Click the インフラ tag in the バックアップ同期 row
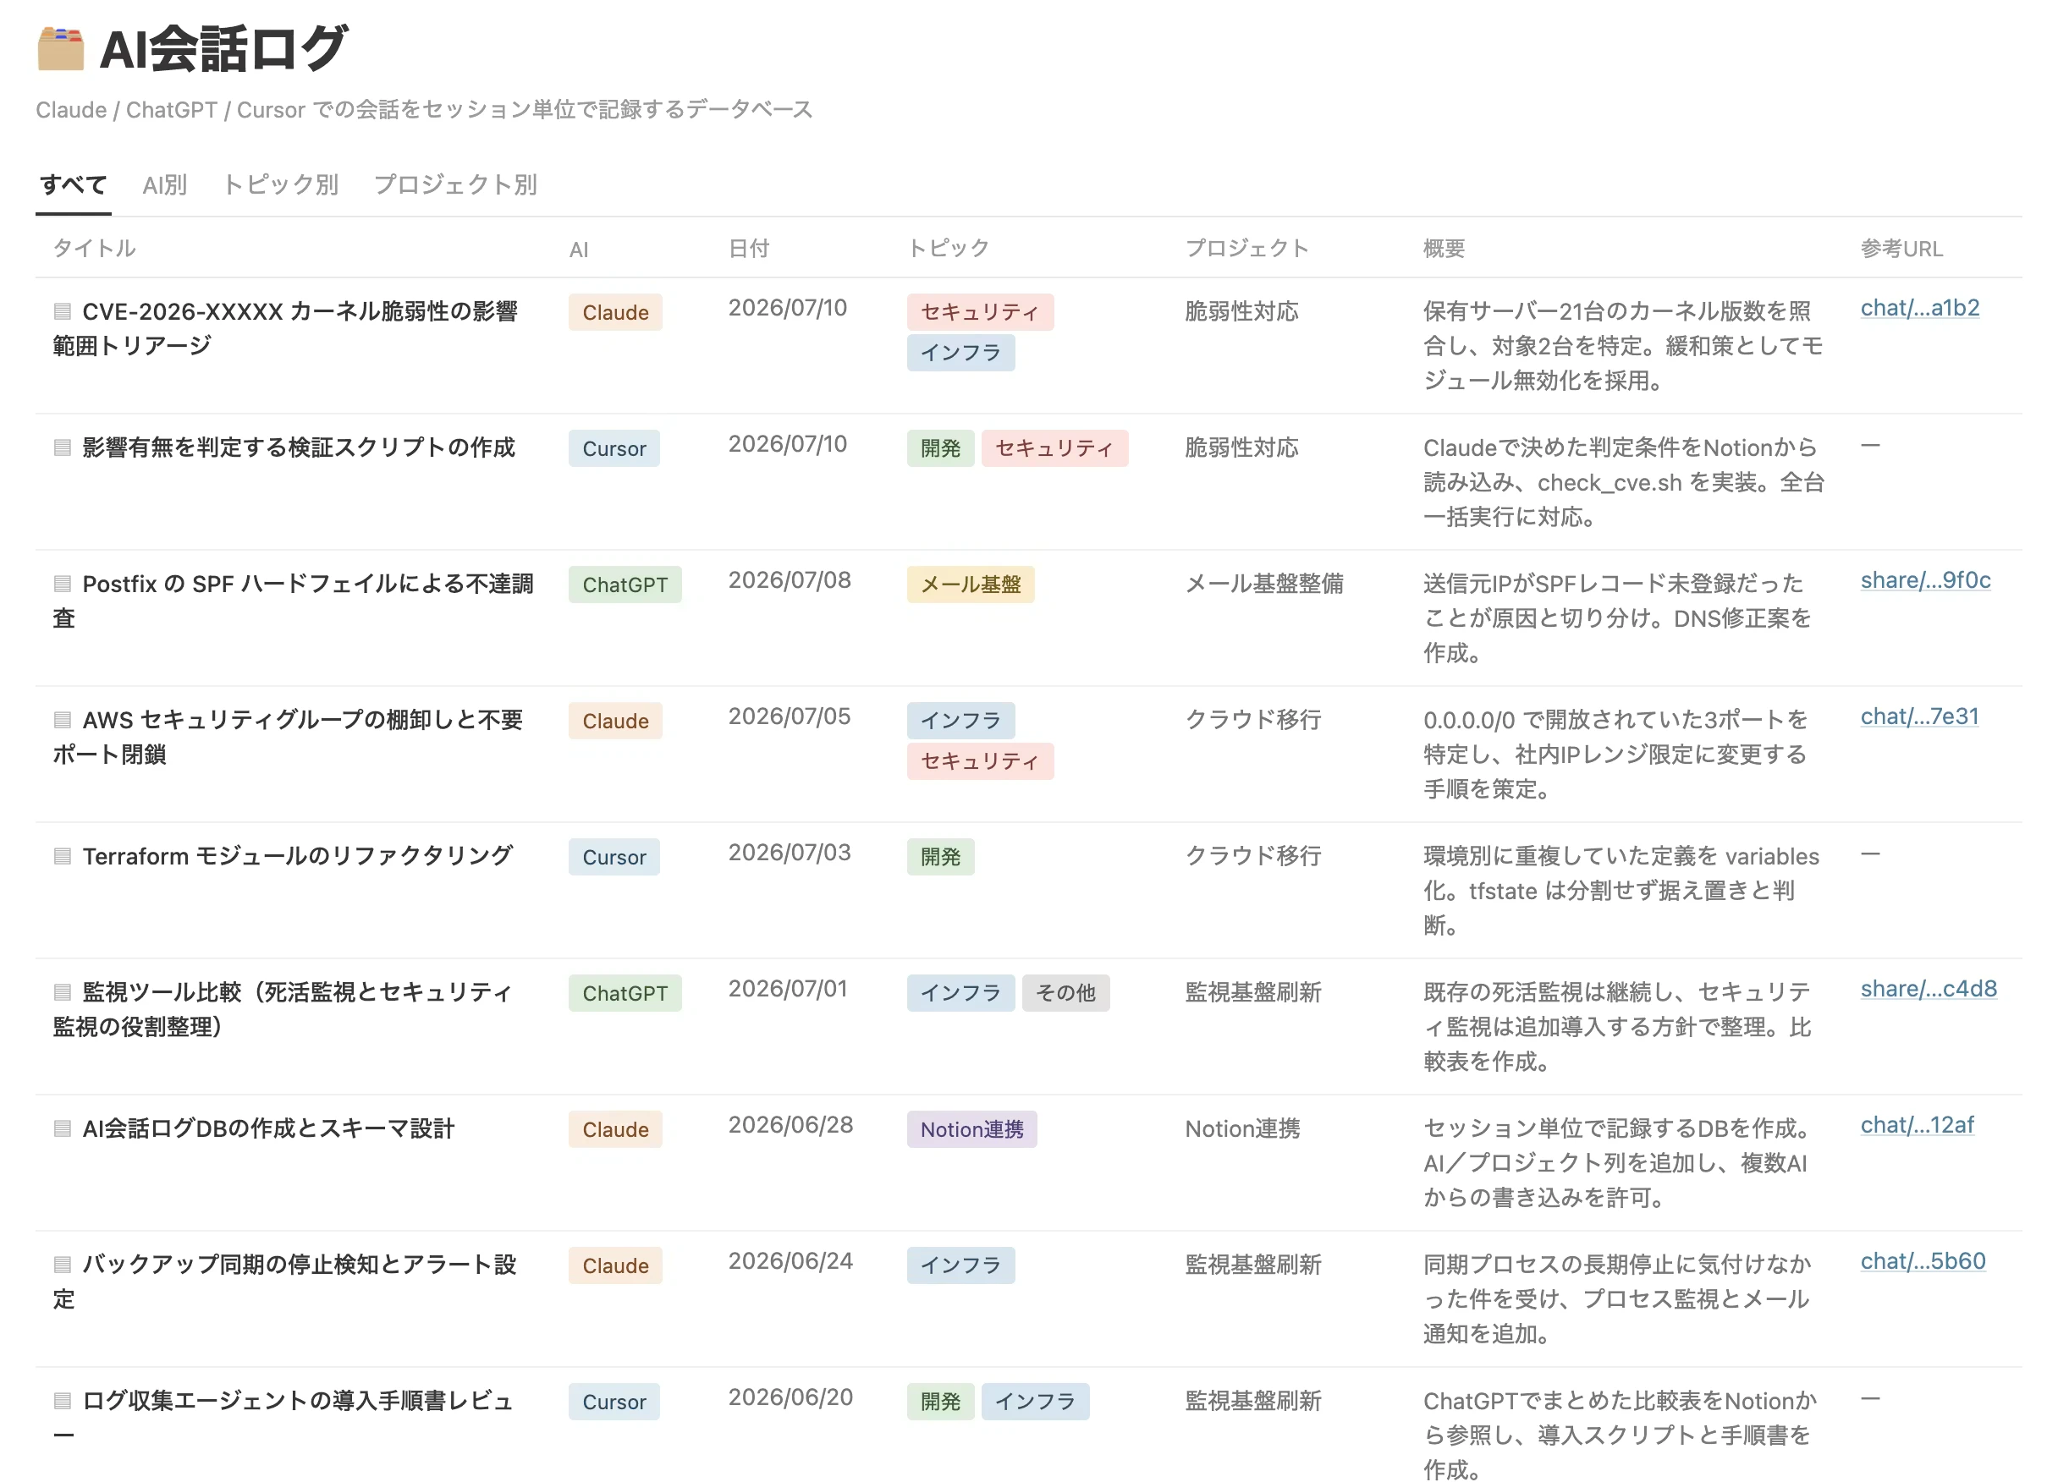 [x=961, y=1265]
